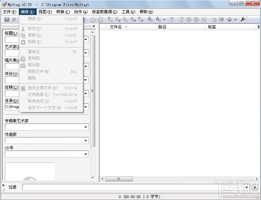
Task: Open the 唱片集 field dropdown
Action: tap(86, 67)
